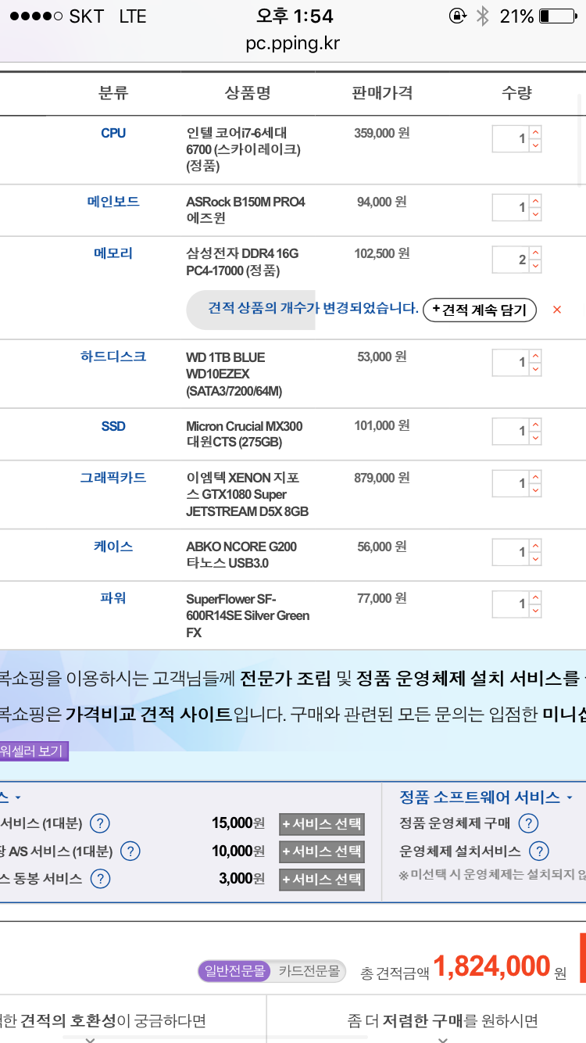Image resolution: width=586 pixels, height=1043 pixels.
Task: Open the 그래픽카드 category link
Action: coord(113,477)
